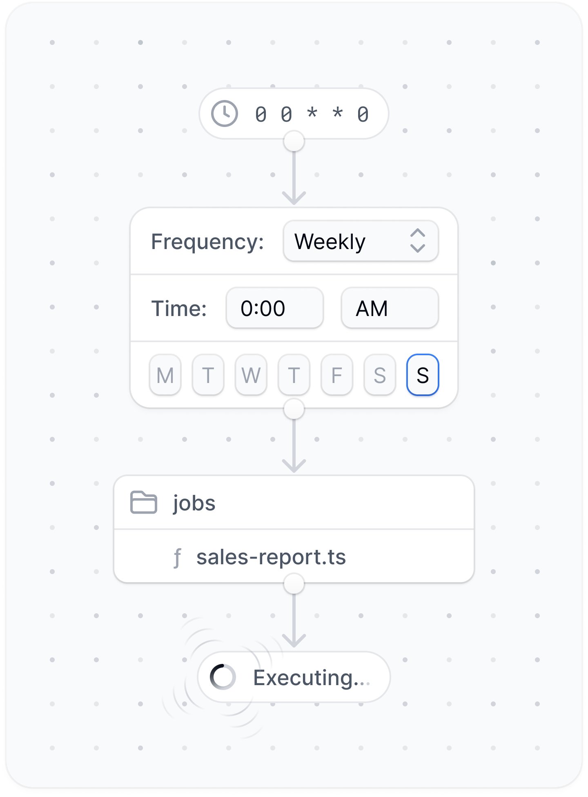Click the jobs folder icon
Image resolution: width=588 pixels, height=797 pixels.
click(x=143, y=502)
